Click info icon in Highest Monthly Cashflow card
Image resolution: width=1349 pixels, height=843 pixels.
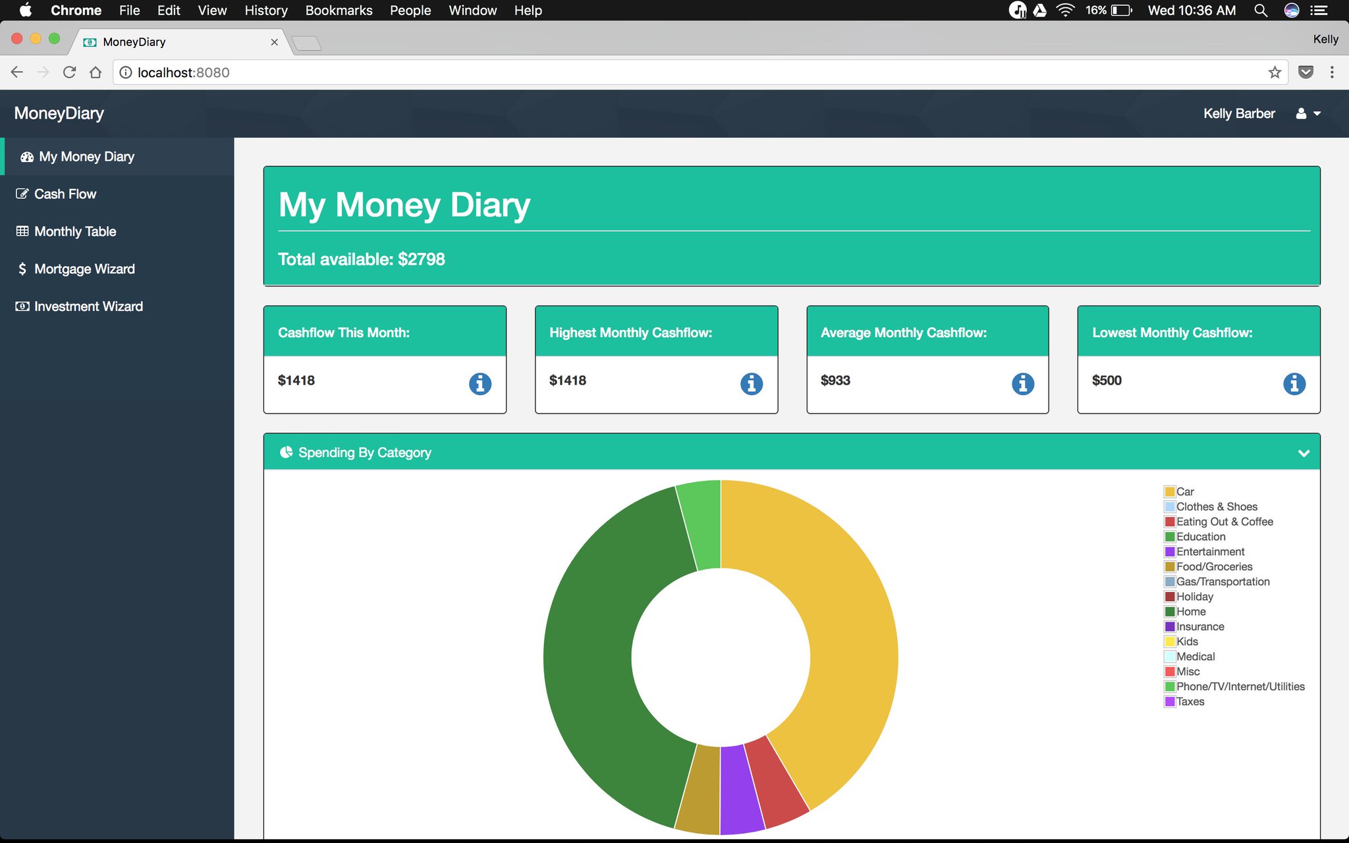pos(751,383)
